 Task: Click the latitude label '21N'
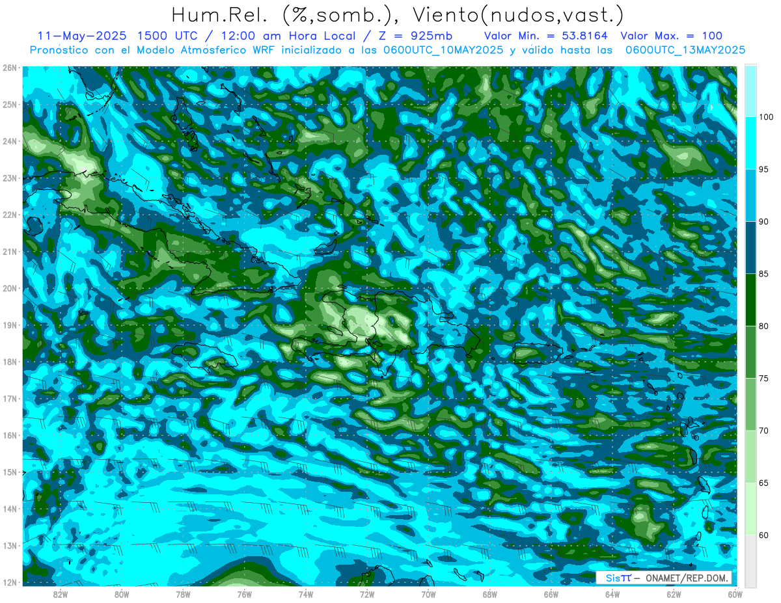coord(10,251)
